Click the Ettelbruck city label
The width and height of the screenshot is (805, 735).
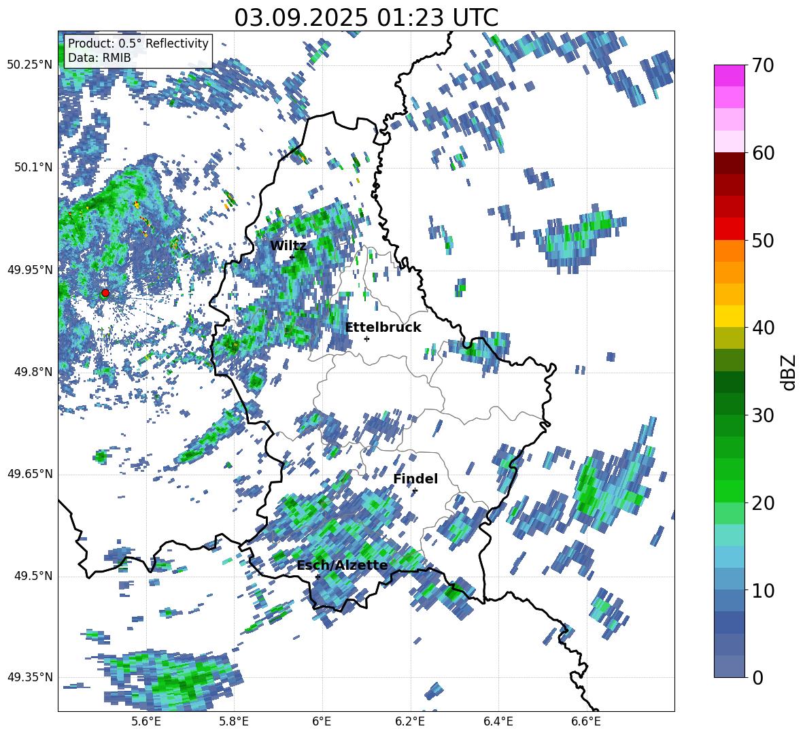pos(383,328)
